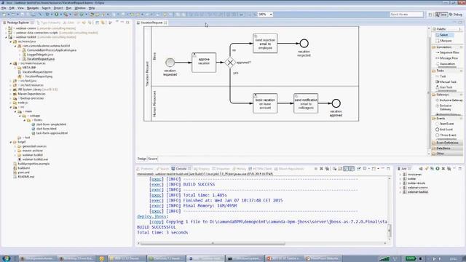Open the zoom percentage dropdown
The image size is (466, 262).
coord(271,15)
